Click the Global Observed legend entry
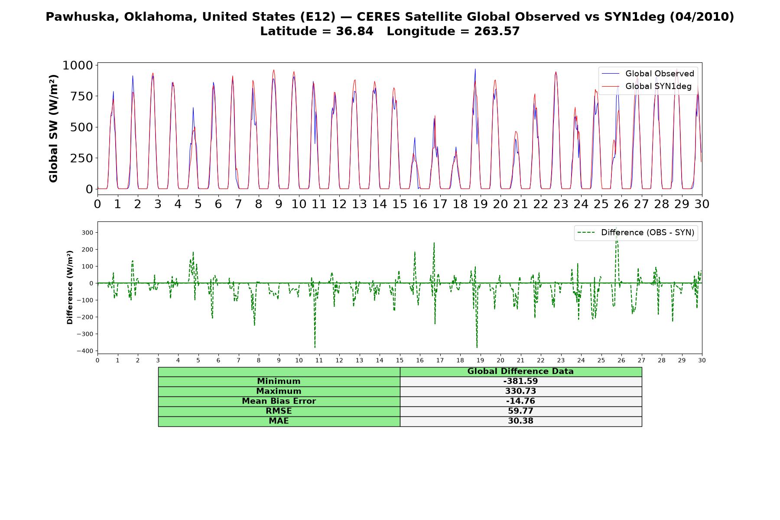Viewport: 780px width, 520px height. coord(648,74)
